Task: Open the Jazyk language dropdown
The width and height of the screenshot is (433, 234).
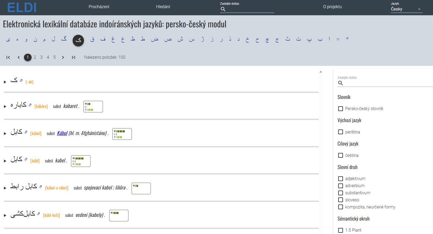Action: 406,9
